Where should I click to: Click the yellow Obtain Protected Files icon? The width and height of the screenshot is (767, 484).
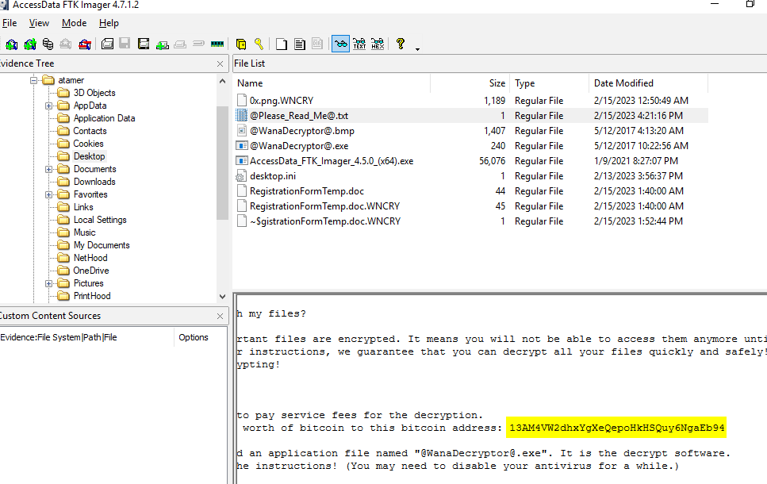pyautogui.click(x=241, y=44)
